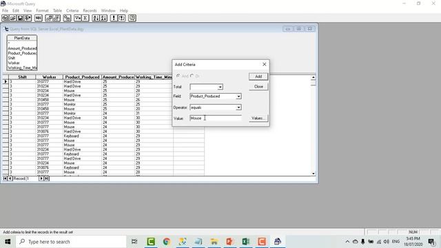Show hidden system tray icons chevron
The height and width of the screenshot is (248, 441).
[x=347, y=242]
